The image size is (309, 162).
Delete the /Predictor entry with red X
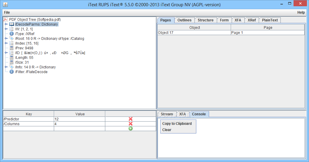point(131,119)
